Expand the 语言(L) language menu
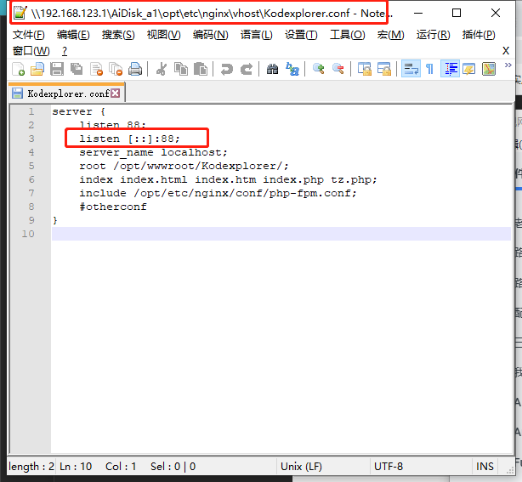Viewport: 522px width, 482px height. click(256, 35)
